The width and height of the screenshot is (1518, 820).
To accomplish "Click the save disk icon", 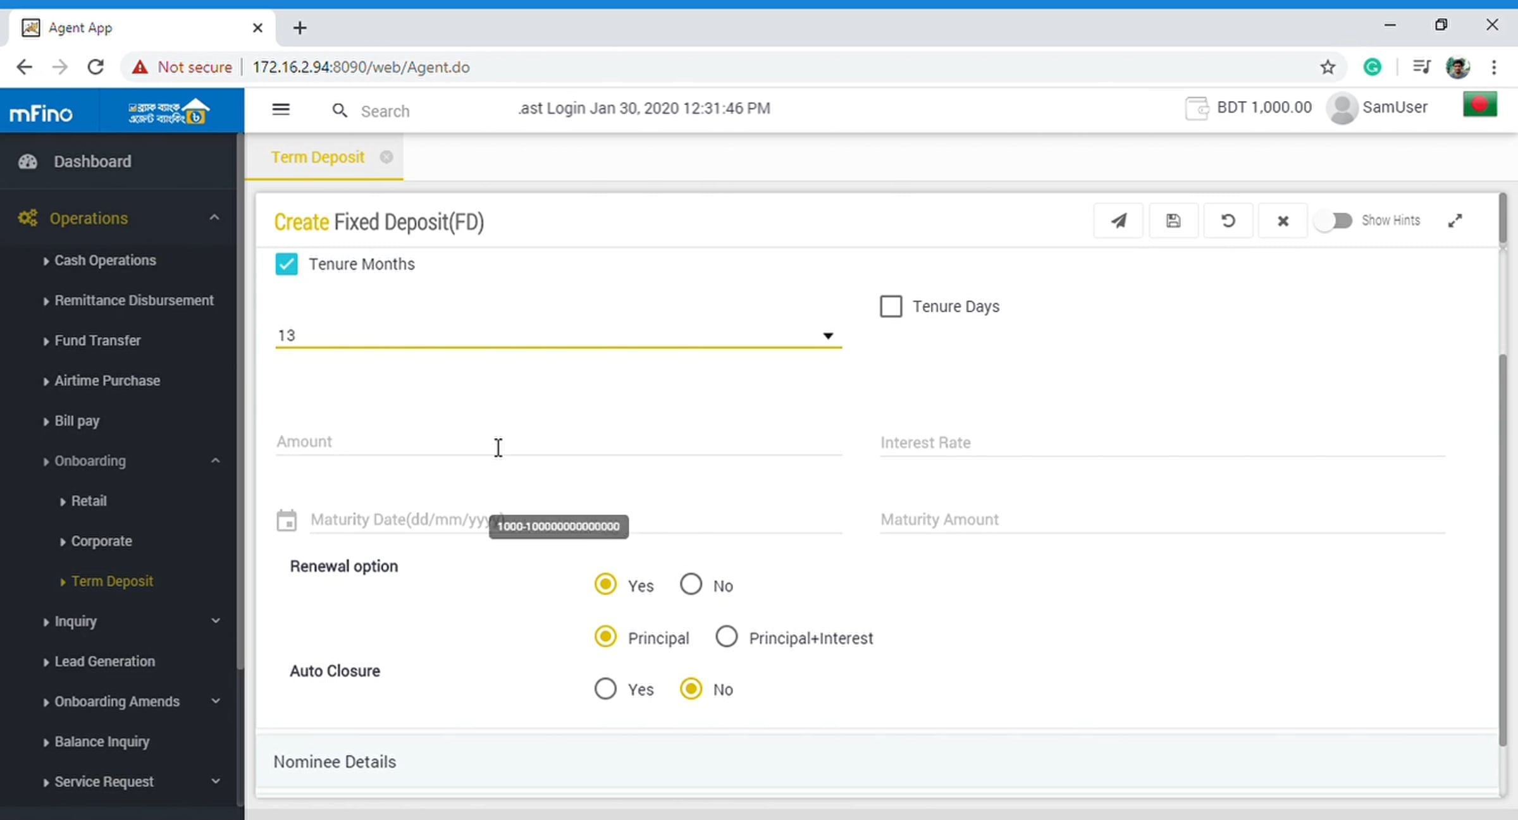I will (x=1173, y=221).
